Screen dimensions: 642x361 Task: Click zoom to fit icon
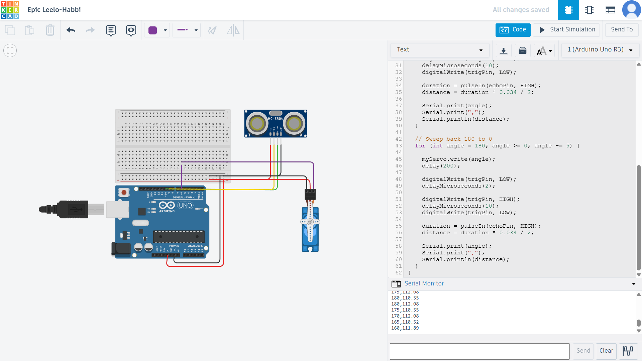(10, 50)
